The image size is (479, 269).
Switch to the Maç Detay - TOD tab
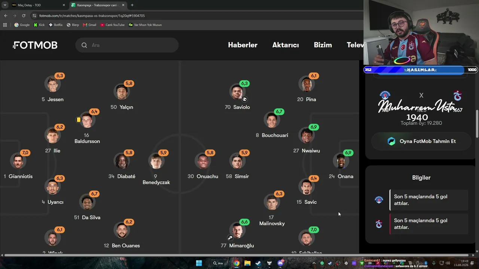tap(36, 5)
